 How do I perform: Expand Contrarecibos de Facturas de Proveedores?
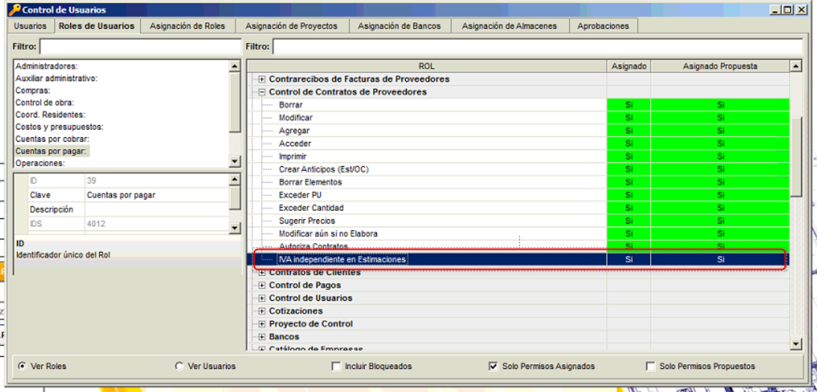click(262, 80)
